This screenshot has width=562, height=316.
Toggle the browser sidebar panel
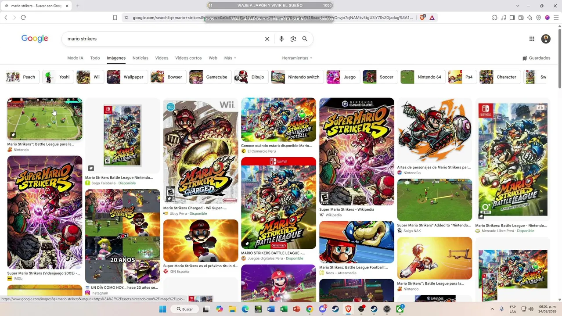click(512, 18)
